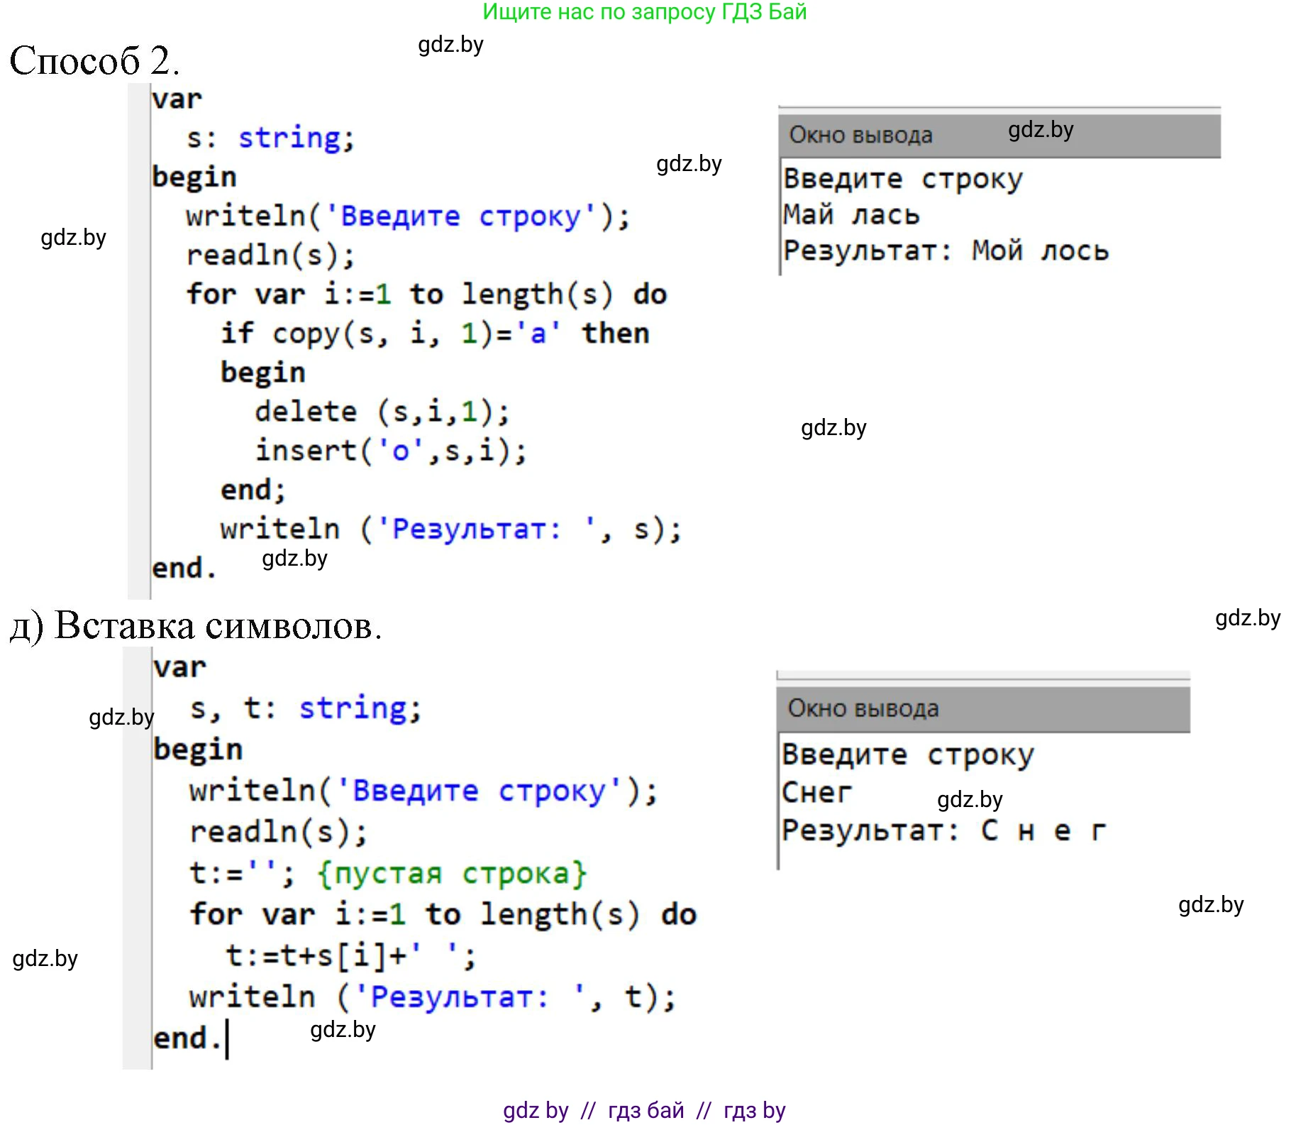1291x1125 pixels.
Task: Click the 'if copy(s, i, 1)='a' then' line
Action: 434,334
